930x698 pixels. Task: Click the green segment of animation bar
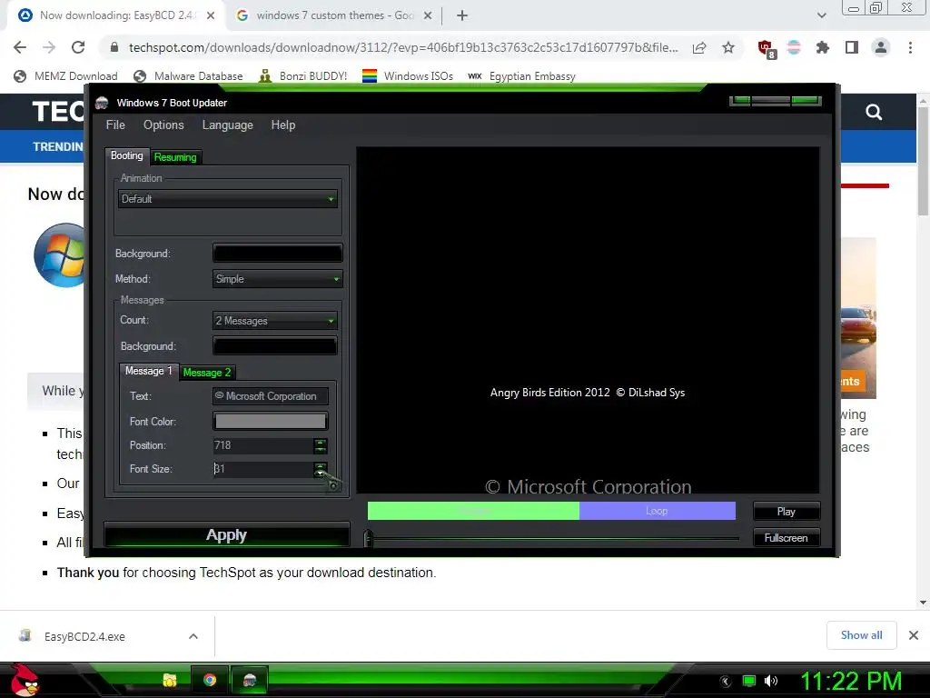click(473, 511)
